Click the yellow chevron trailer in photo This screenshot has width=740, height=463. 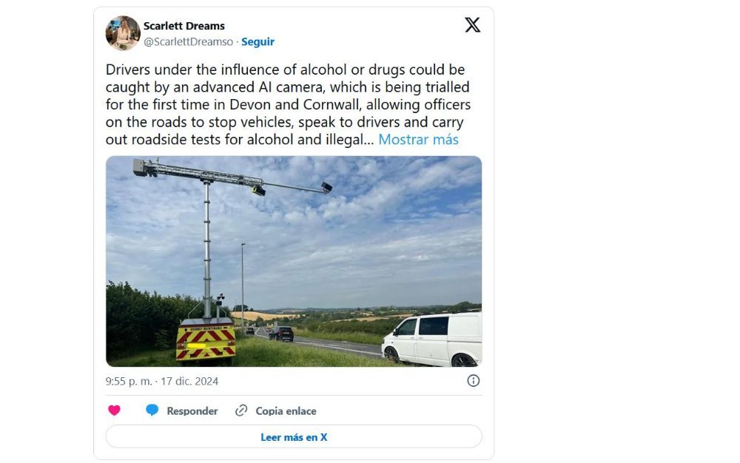coord(206,342)
